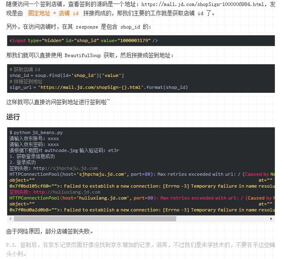Click the 'P.S. 签到后' footnote paragraph
The image size is (282, 259).
141,249
